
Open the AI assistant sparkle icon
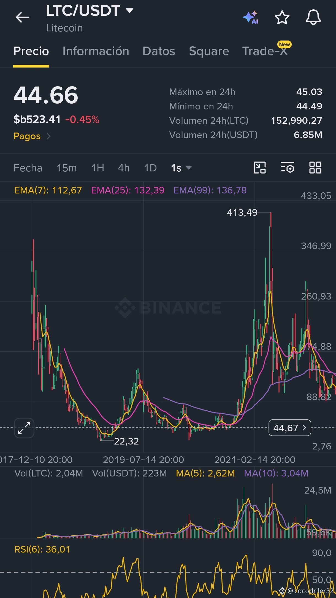tap(250, 17)
